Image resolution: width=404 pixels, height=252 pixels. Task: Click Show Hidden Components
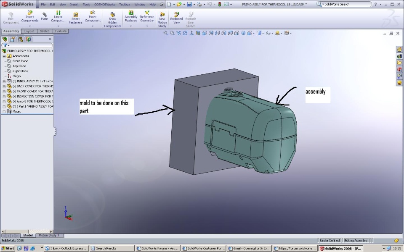coord(113,20)
